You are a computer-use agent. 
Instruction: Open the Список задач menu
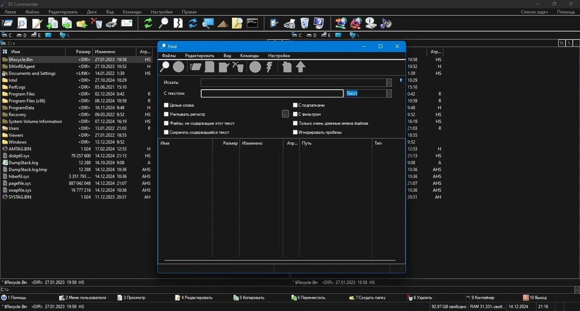click(x=533, y=12)
